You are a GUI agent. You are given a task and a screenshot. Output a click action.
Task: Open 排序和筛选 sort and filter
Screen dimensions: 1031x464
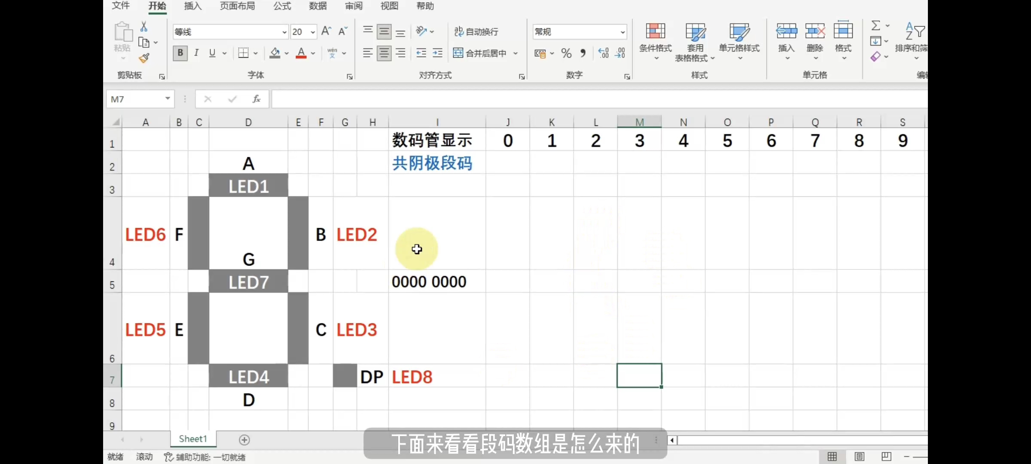tap(912, 40)
